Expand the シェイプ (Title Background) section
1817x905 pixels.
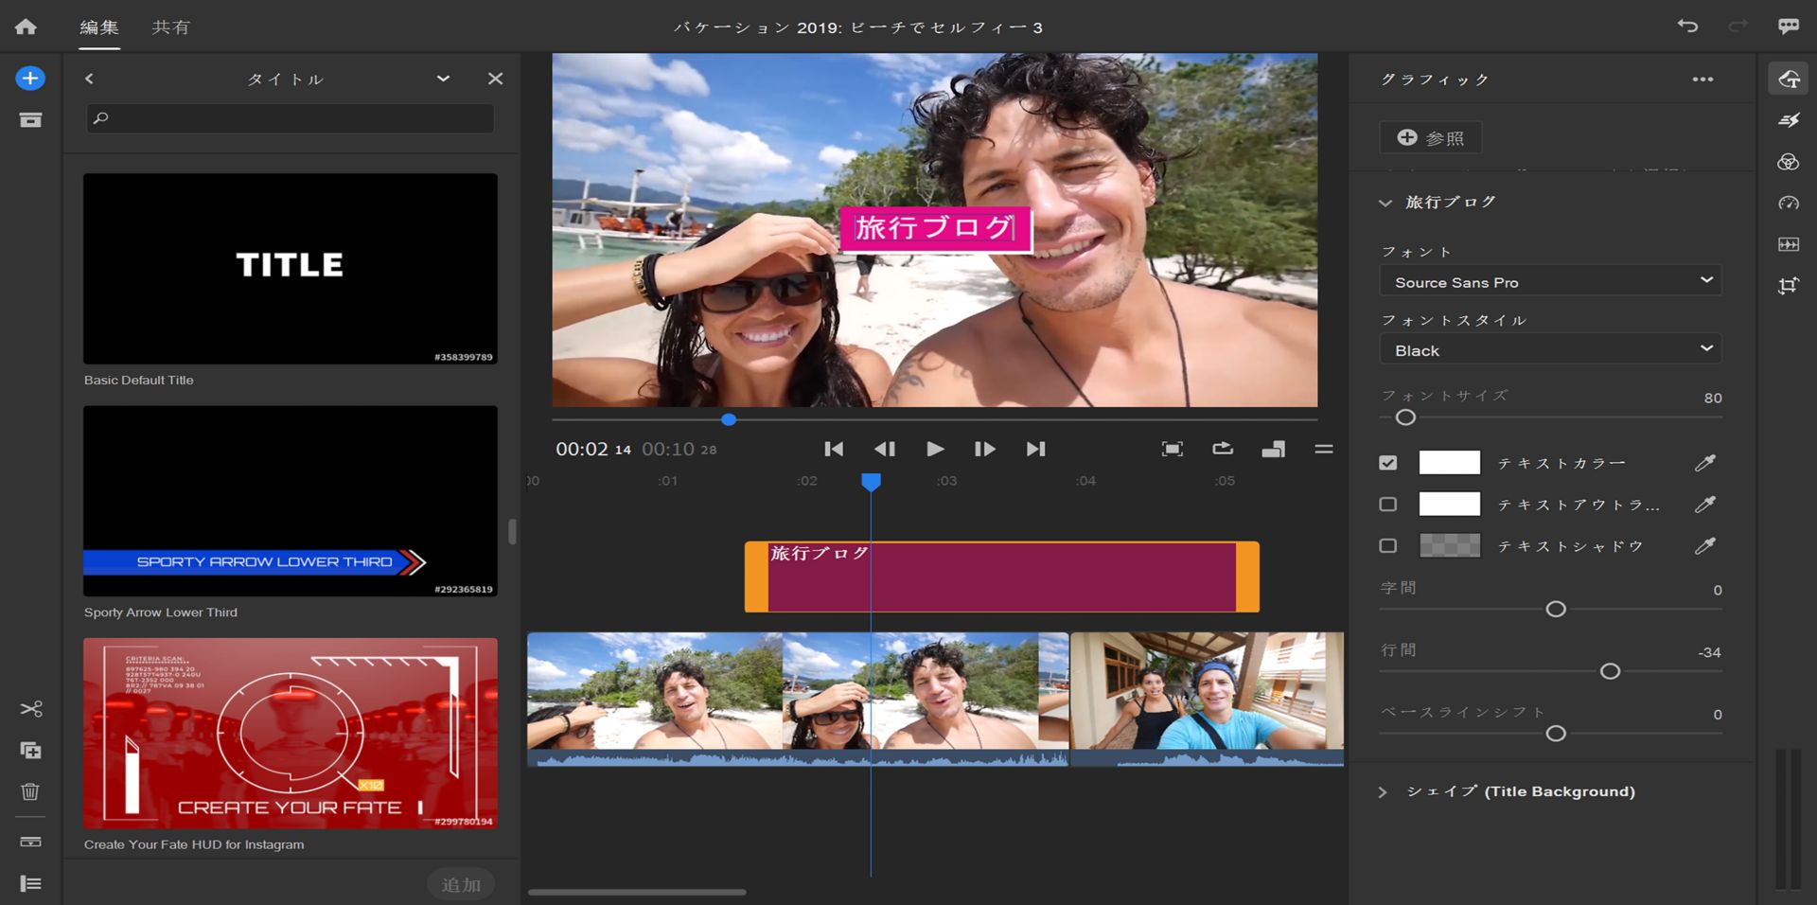pos(1383,792)
